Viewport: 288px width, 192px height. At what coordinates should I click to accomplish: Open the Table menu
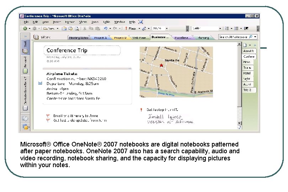click(x=106, y=22)
